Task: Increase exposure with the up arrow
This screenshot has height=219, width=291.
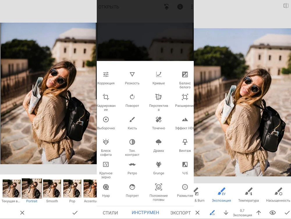Action: click(x=258, y=213)
